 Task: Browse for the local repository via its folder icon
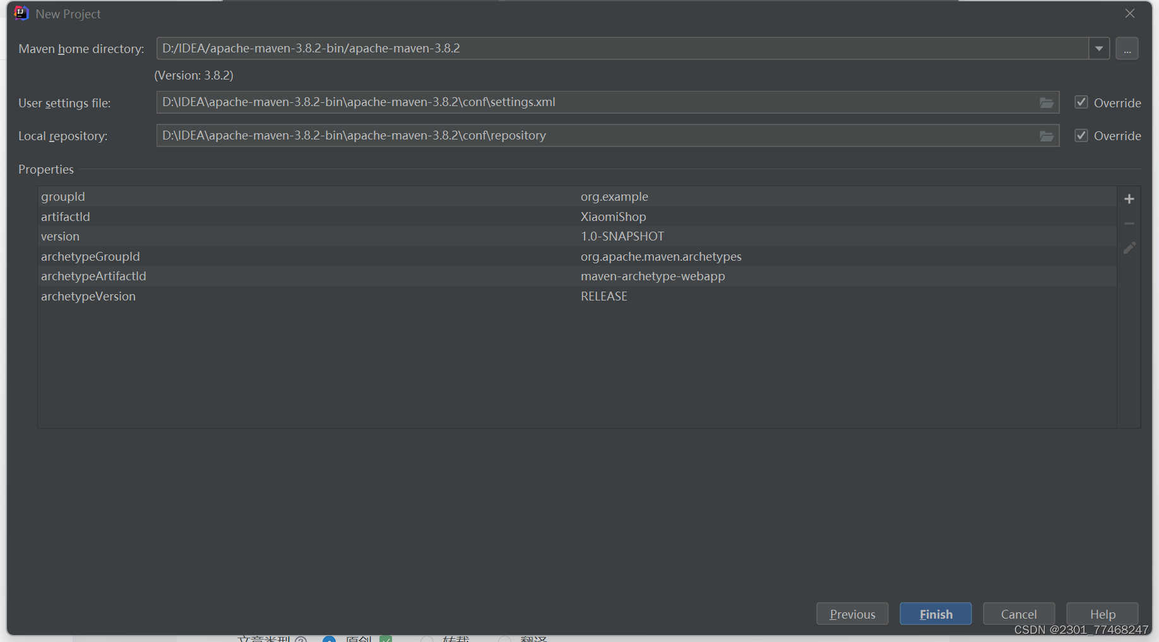click(1047, 136)
